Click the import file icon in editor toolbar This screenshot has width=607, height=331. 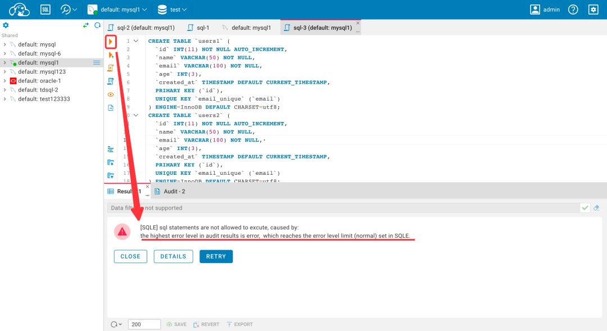[111, 162]
